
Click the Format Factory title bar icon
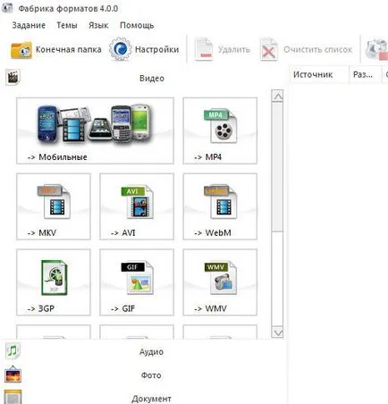click(x=7, y=7)
